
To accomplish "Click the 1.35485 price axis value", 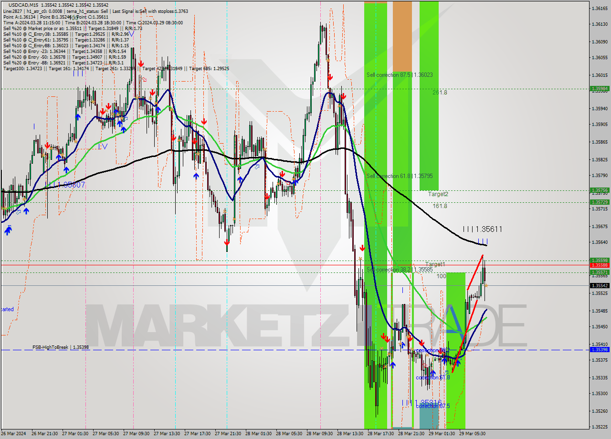I will click(600, 311).
